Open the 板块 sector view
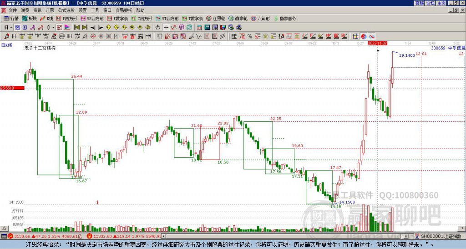 [x=29, y=18]
